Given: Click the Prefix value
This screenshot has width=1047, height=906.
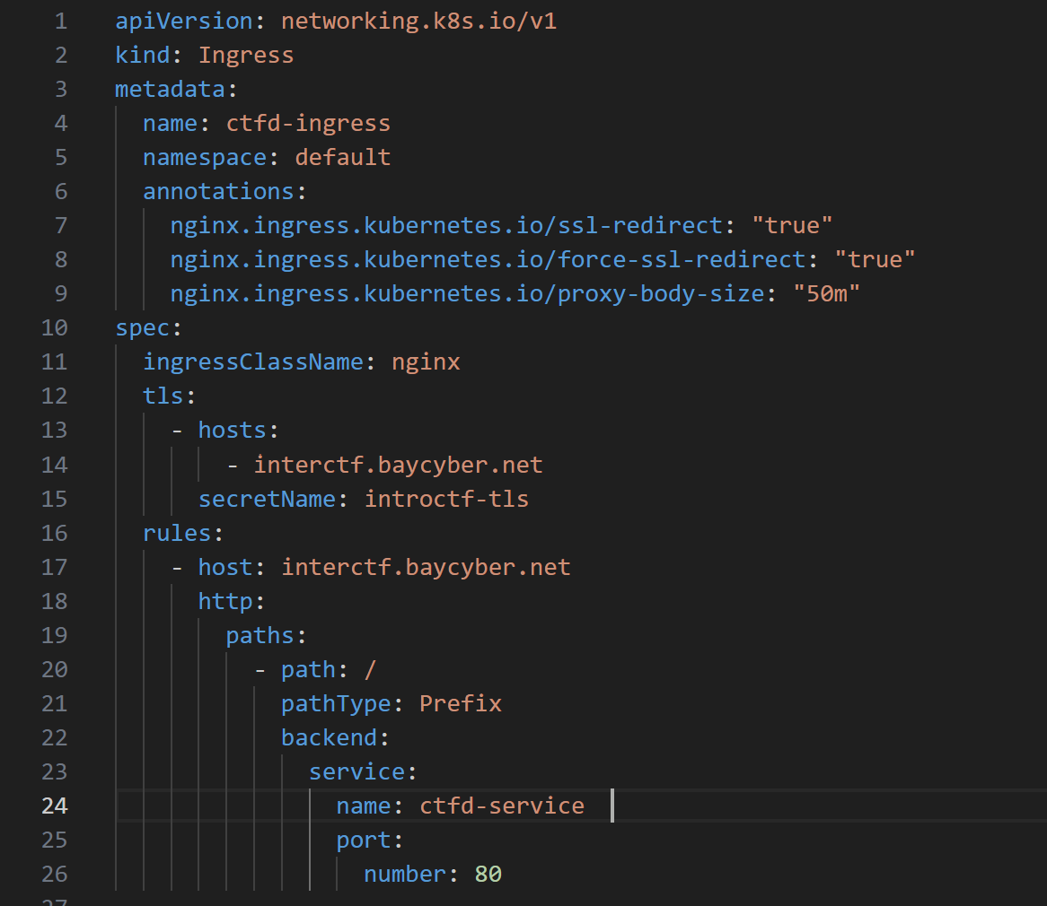Looking at the screenshot, I should pos(460,703).
